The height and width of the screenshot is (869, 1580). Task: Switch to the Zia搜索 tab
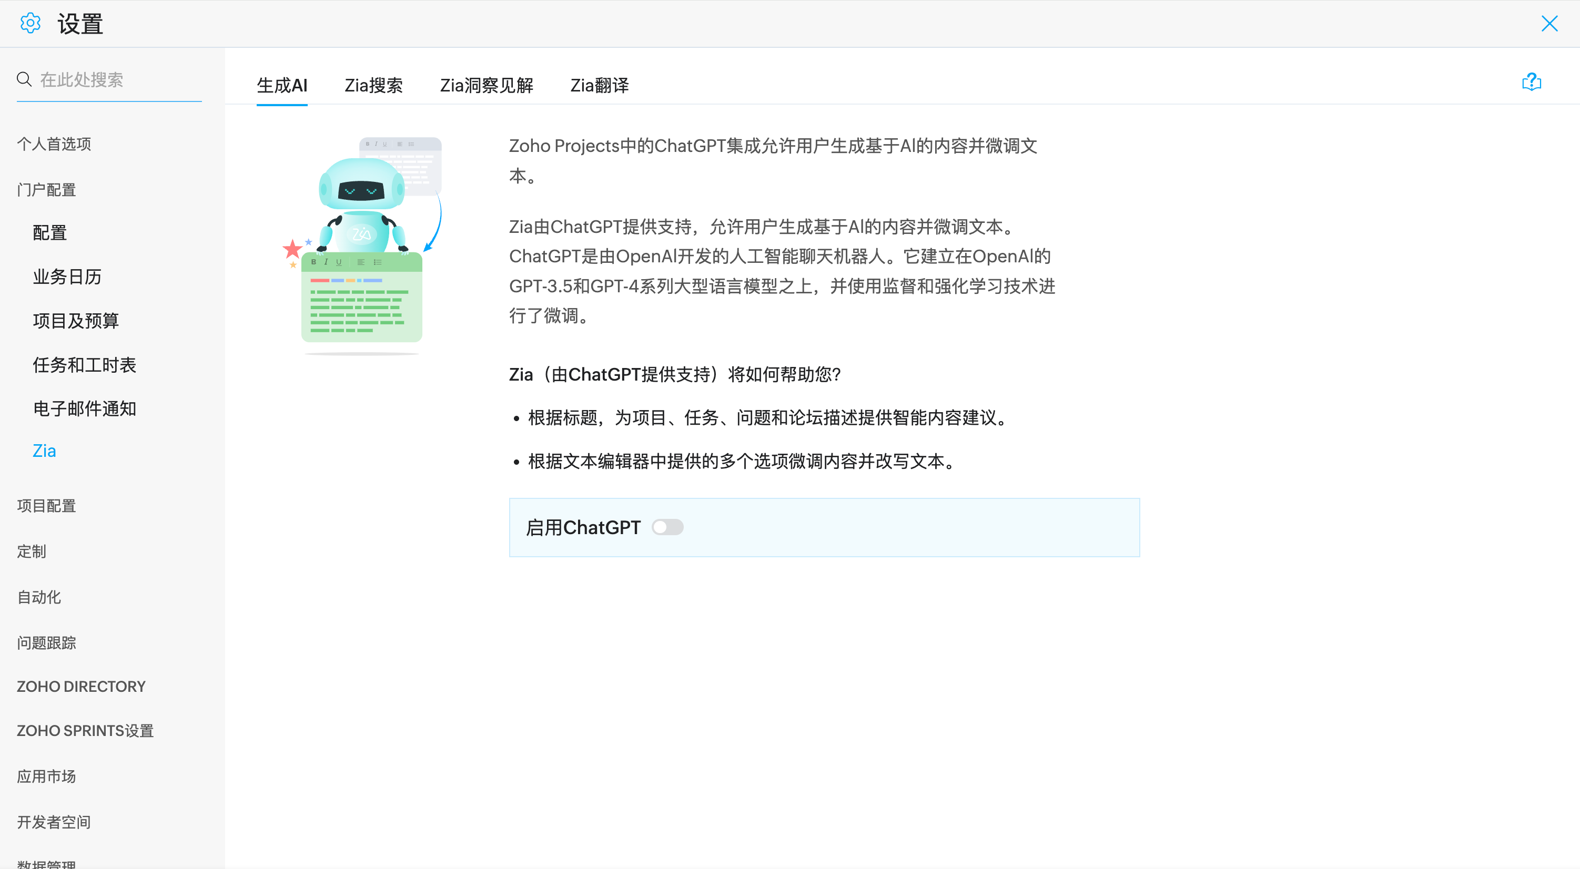(373, 85)
